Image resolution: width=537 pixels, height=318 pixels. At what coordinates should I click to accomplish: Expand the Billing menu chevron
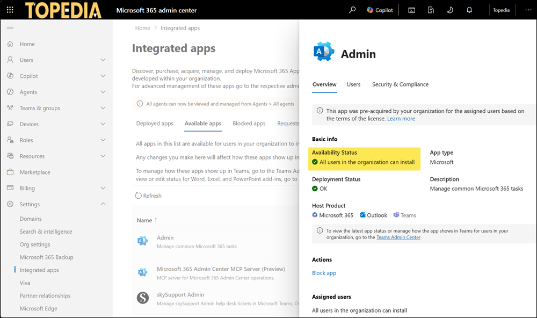pos(103,188)
